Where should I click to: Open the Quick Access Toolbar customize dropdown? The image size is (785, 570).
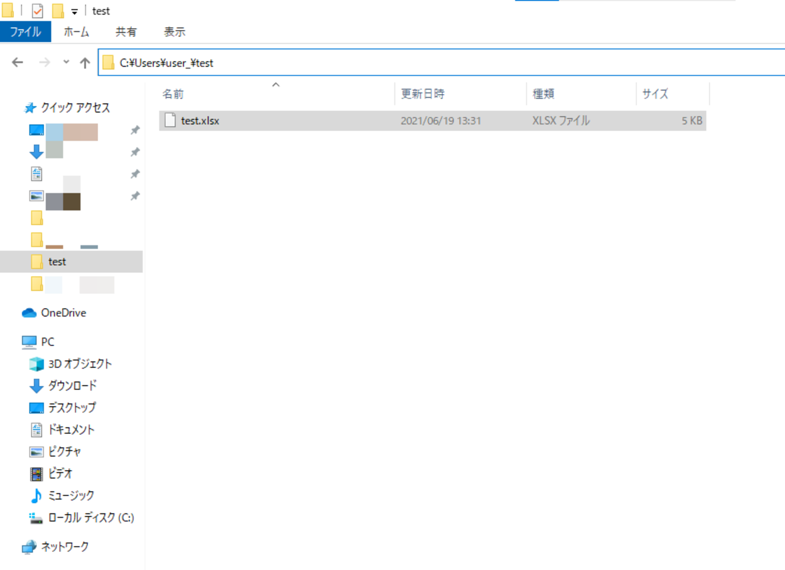pos(74,12)
